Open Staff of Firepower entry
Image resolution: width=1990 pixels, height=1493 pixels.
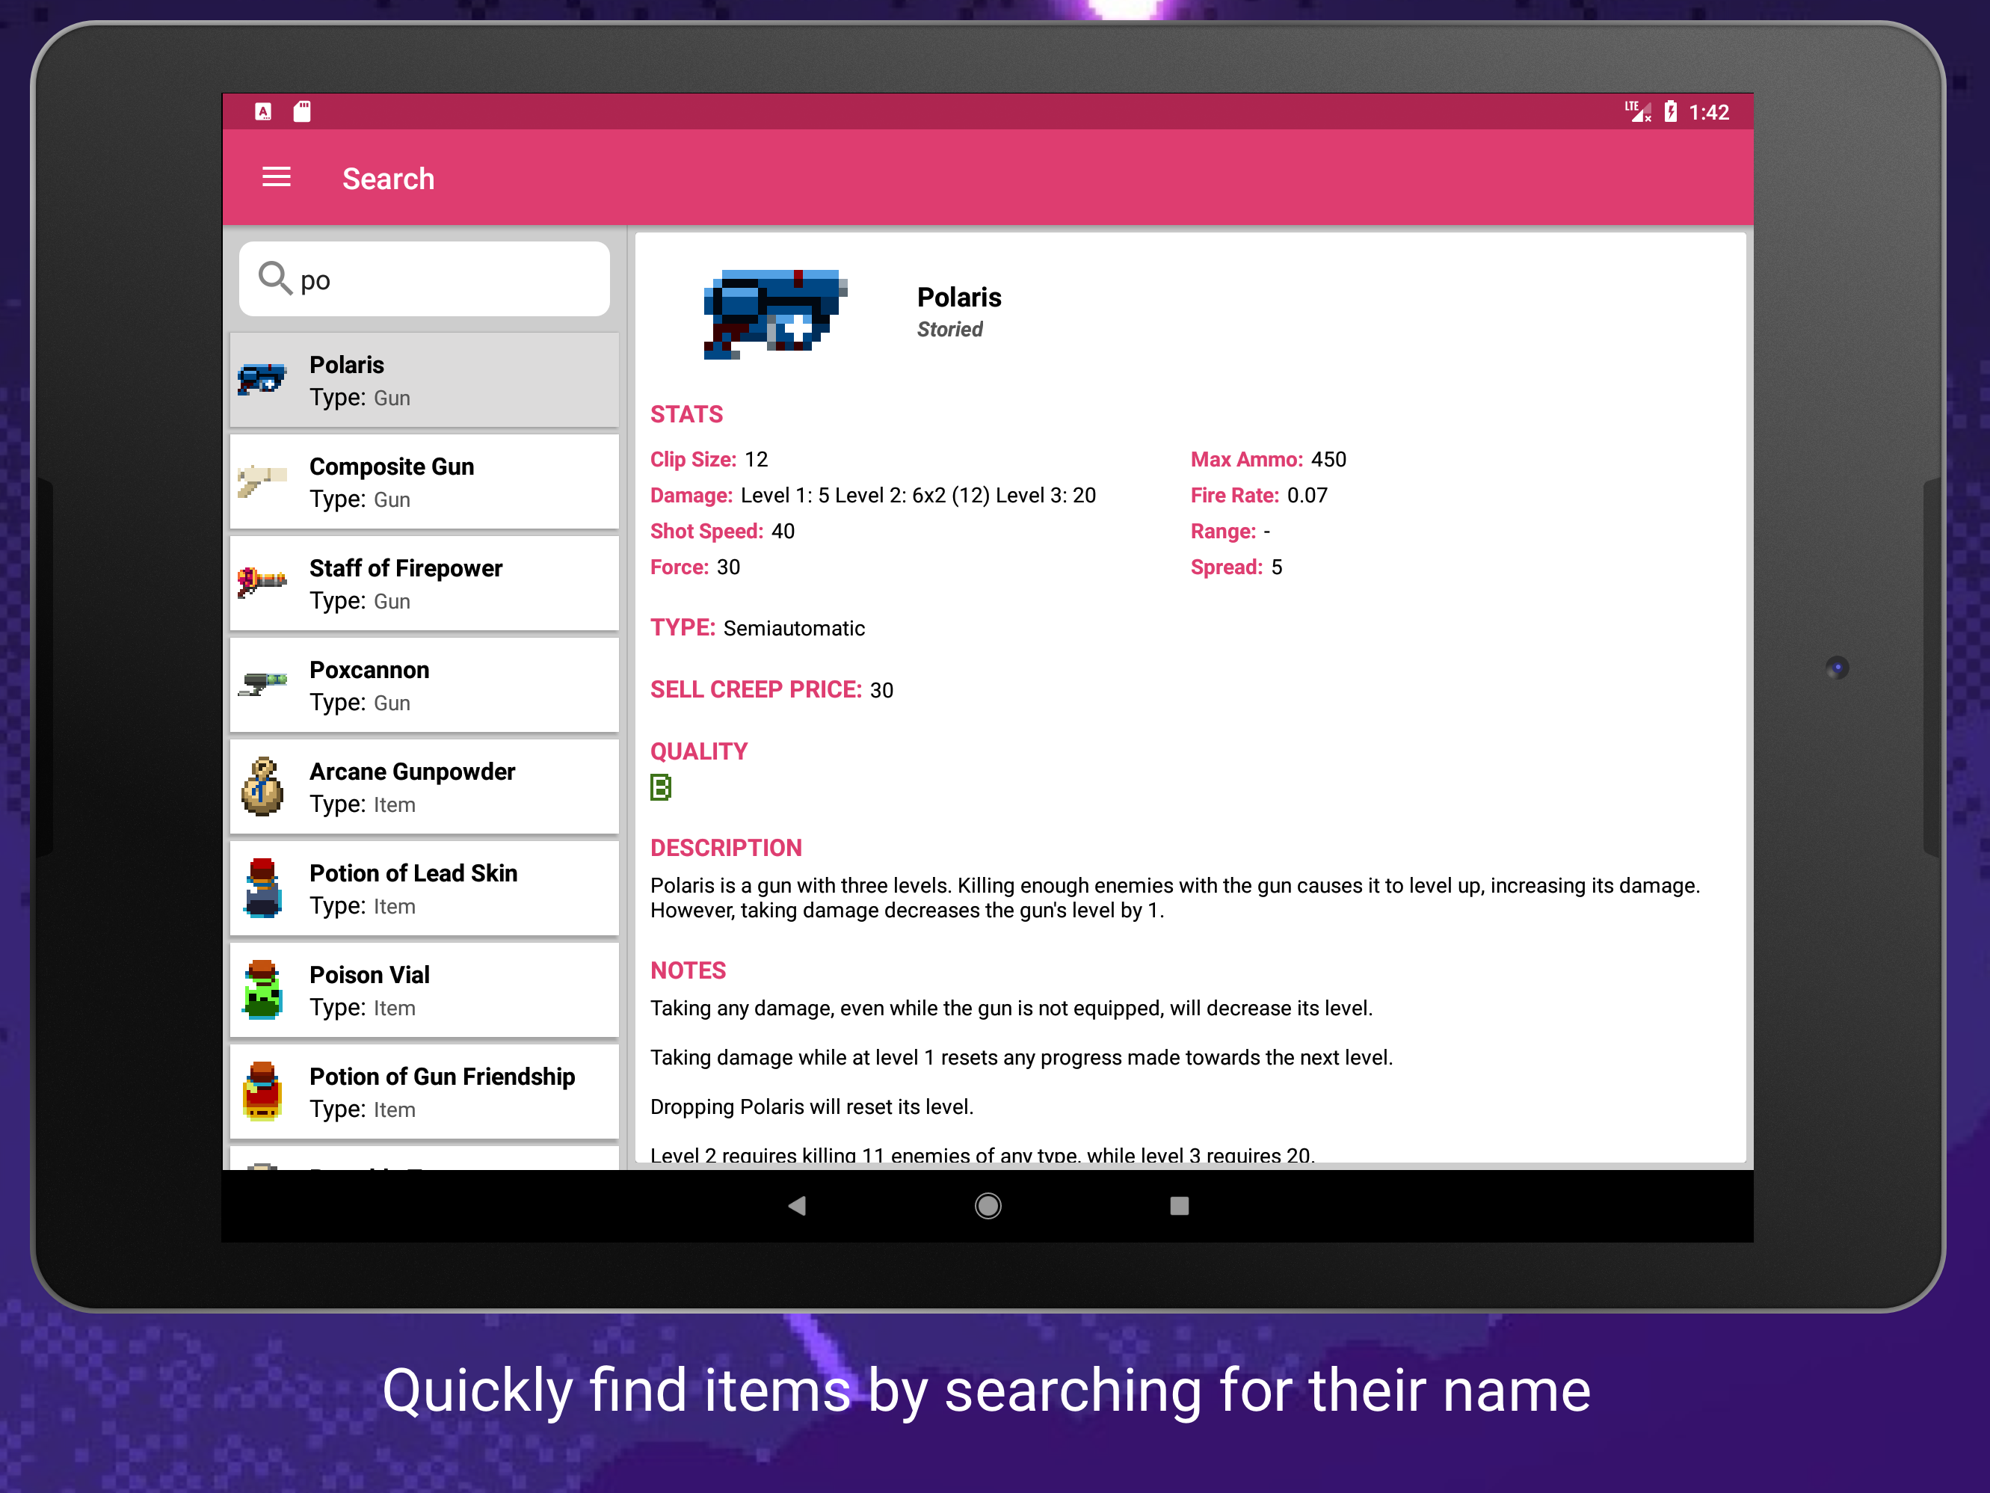tap(425, 583)
